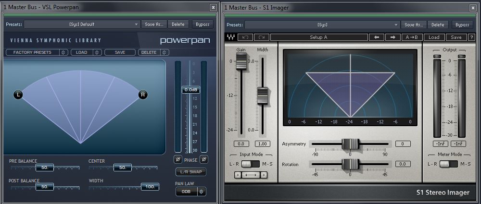Click the S1 Imager undo arrow
This screenshot has width=481, height=204.
click(x=246, y=37)
